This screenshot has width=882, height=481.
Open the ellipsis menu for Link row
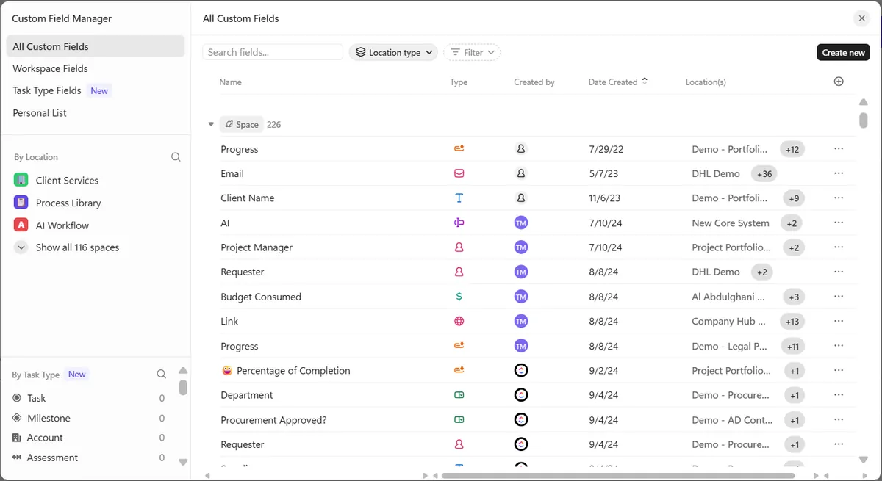[839, 322]
